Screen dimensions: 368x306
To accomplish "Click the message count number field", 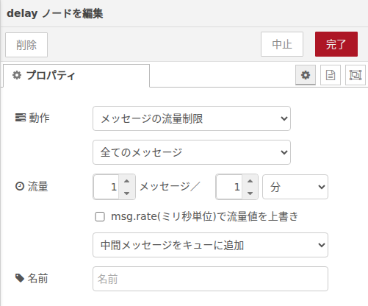I will 107,187.
